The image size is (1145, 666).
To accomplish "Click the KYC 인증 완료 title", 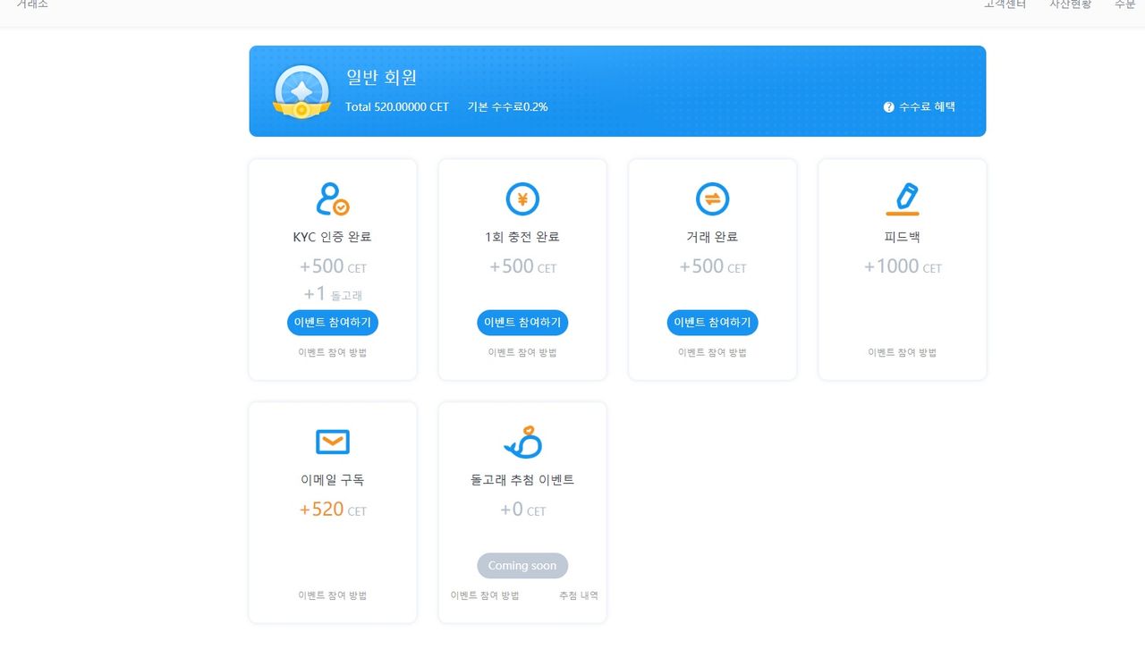I will (x=332, y=238).
